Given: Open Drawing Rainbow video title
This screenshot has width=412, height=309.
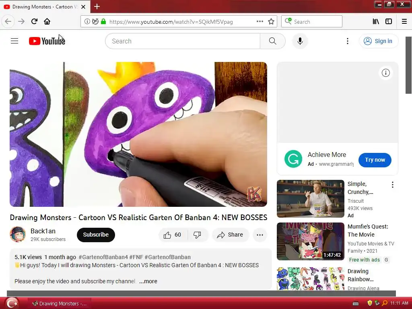Looking at the screenshot, I should 360,275.
